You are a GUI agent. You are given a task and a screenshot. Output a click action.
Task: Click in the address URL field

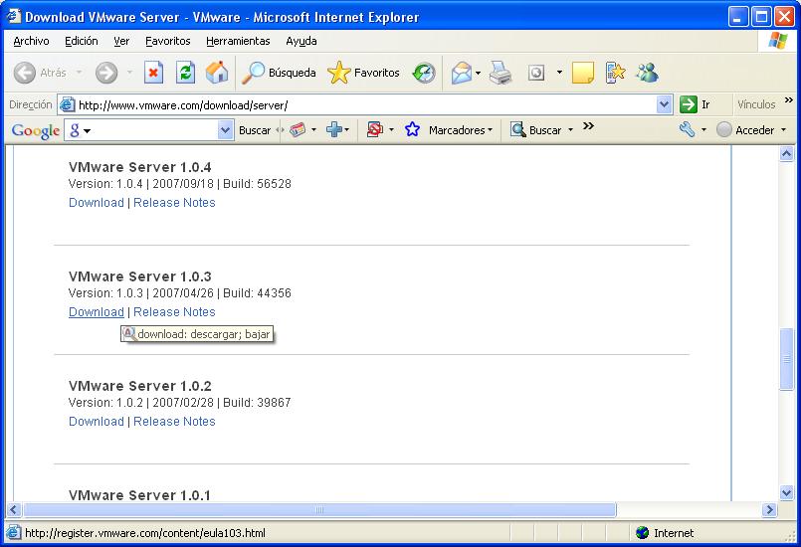(x=358, y=104)
